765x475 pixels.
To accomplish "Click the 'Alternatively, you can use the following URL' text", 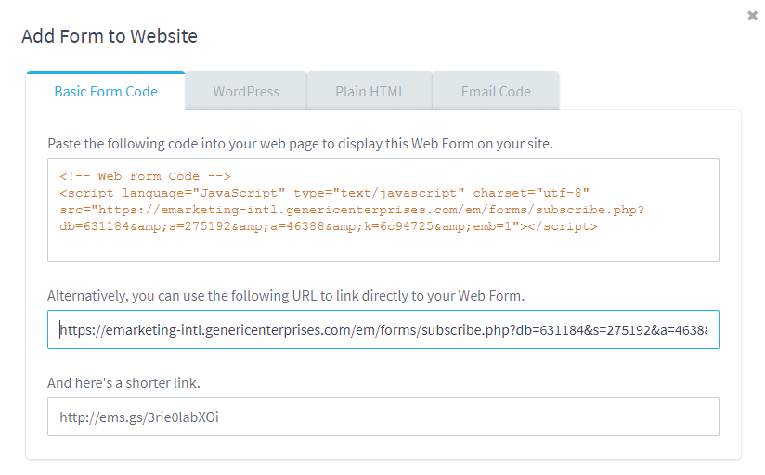I will pos(286,296).
